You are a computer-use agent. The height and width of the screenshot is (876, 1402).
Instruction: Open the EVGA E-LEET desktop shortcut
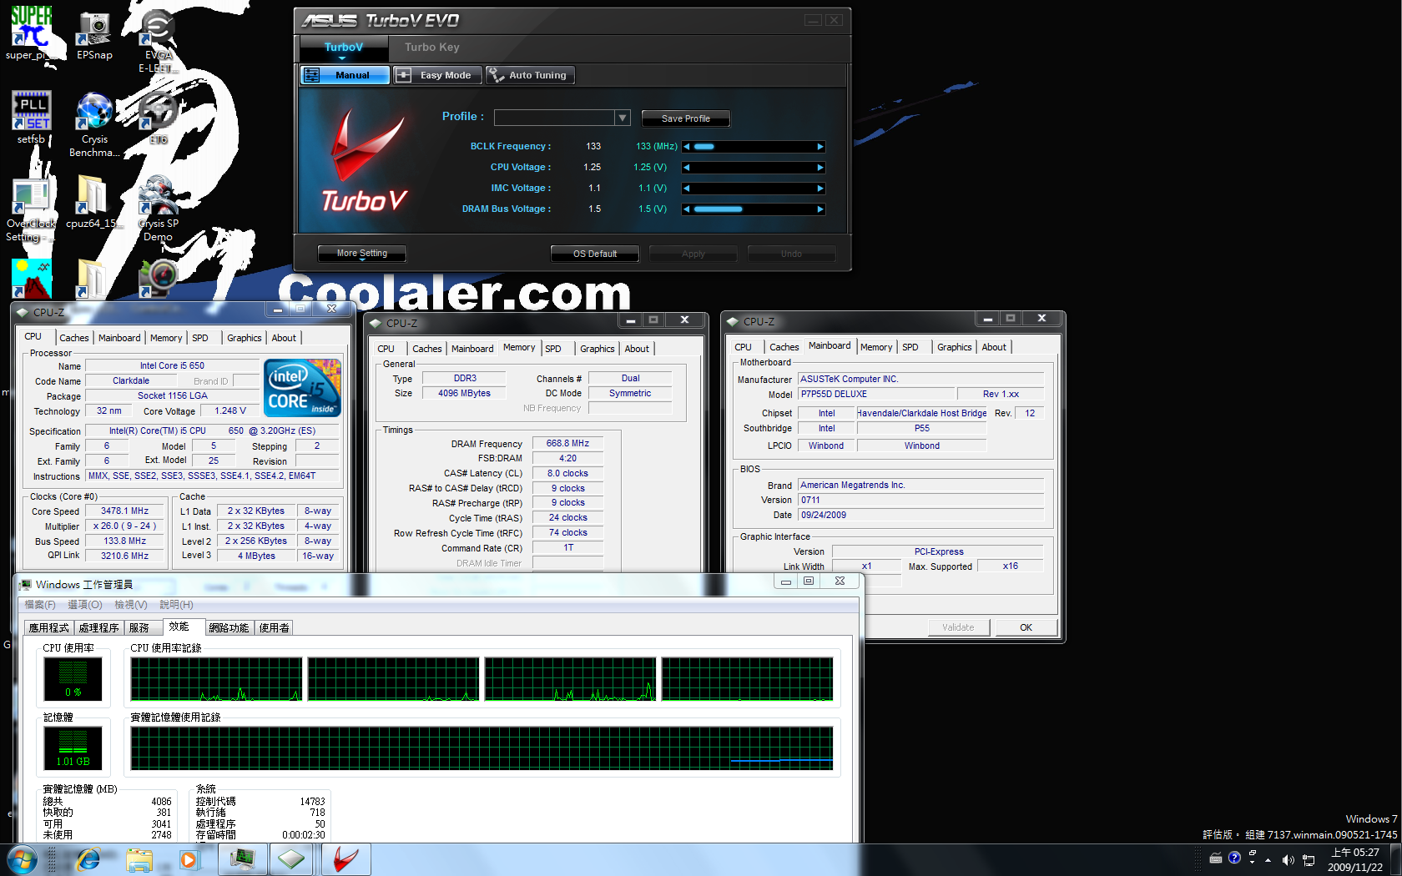157,40
